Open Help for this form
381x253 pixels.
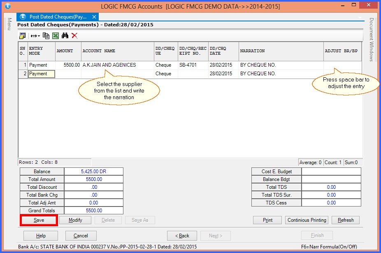tap(41, 236)
